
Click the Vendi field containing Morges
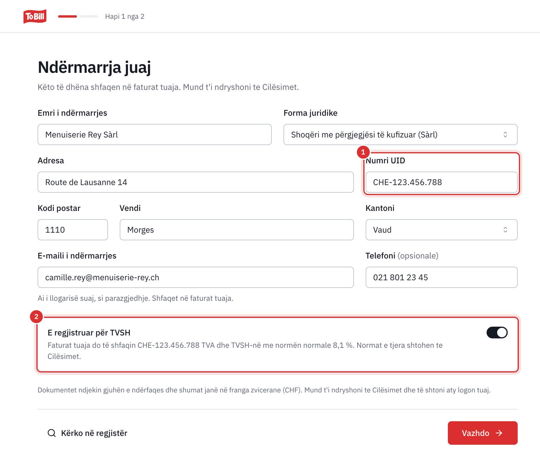pos(237,230)
